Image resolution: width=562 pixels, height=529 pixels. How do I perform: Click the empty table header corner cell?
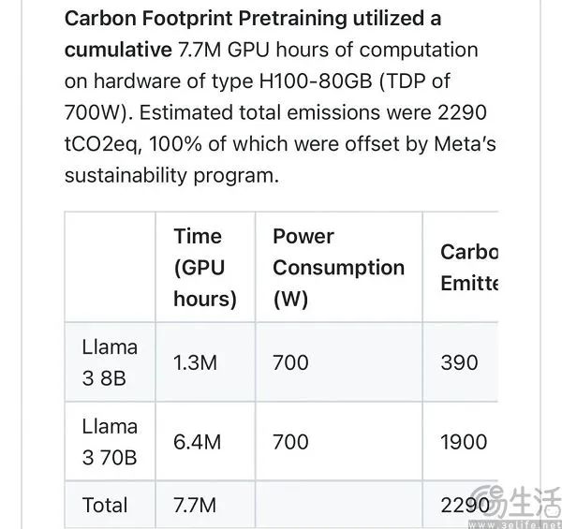click(x=110, y=267)
